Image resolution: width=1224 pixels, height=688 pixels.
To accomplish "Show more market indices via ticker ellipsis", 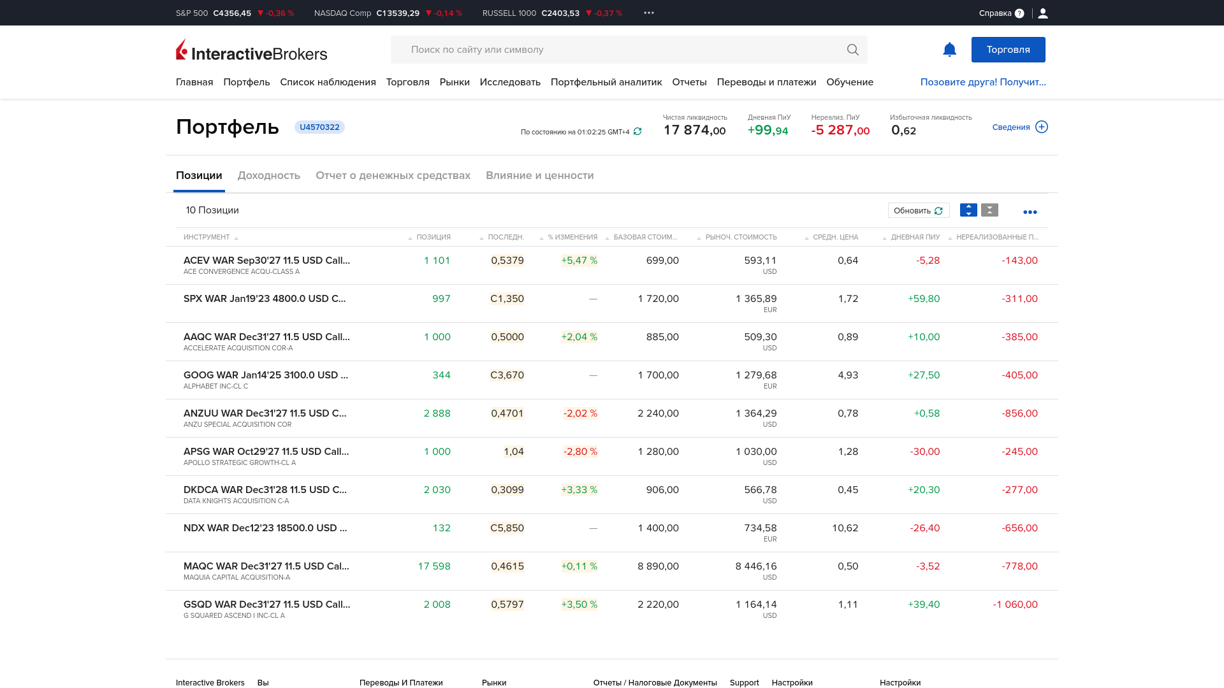I will click(x=649, y=13).
